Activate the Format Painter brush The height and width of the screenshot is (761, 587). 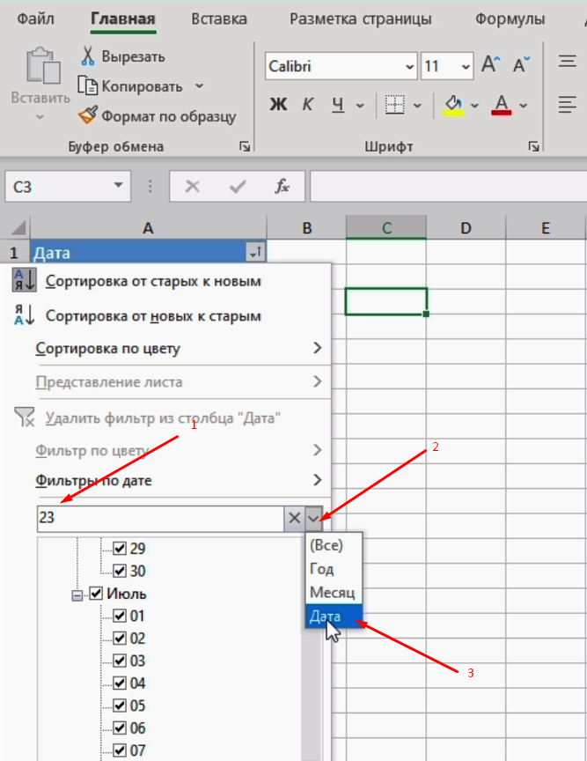pyautogui.click(x=88, y=115)
